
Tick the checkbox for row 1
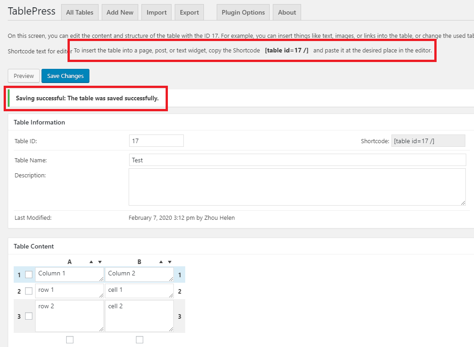click(x=29, y=274)
